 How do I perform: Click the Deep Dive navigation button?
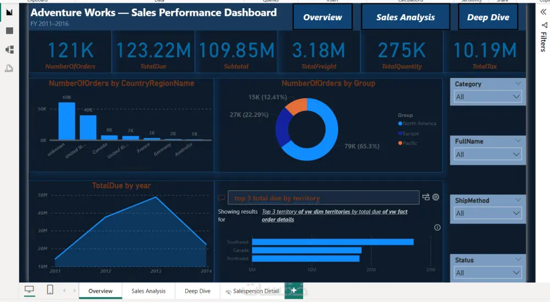(488, 17)
